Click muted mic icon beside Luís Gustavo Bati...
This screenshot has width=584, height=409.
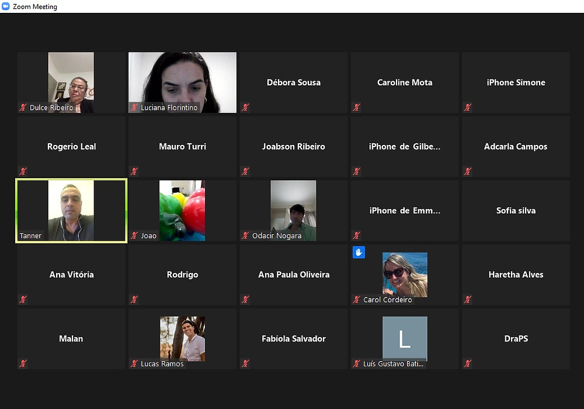coord(356,363)
